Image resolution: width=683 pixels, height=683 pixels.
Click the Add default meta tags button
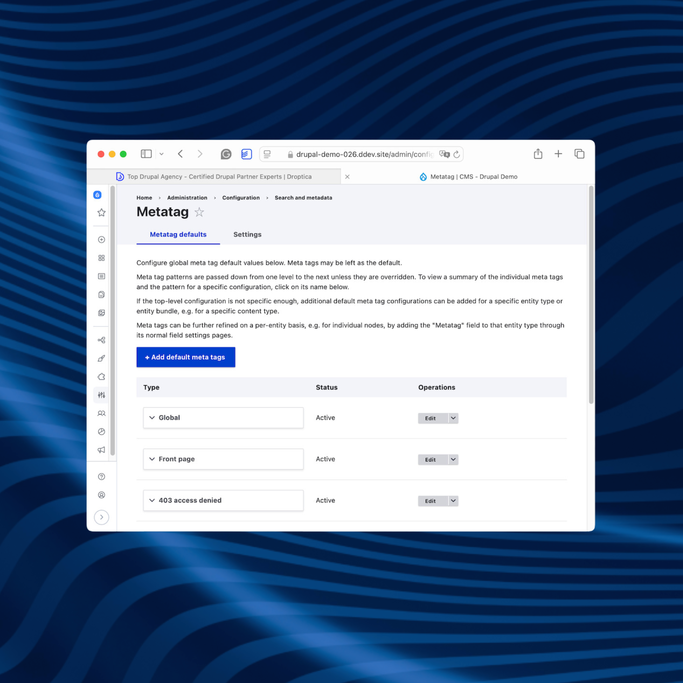coord(185,357)
